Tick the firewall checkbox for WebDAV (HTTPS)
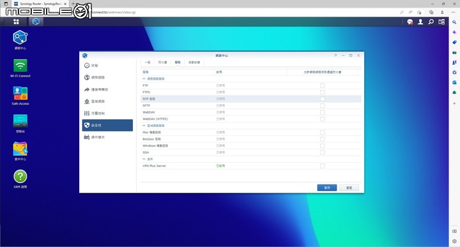The image size is (460, 247). pyautogui.click(x=323, y=119)
